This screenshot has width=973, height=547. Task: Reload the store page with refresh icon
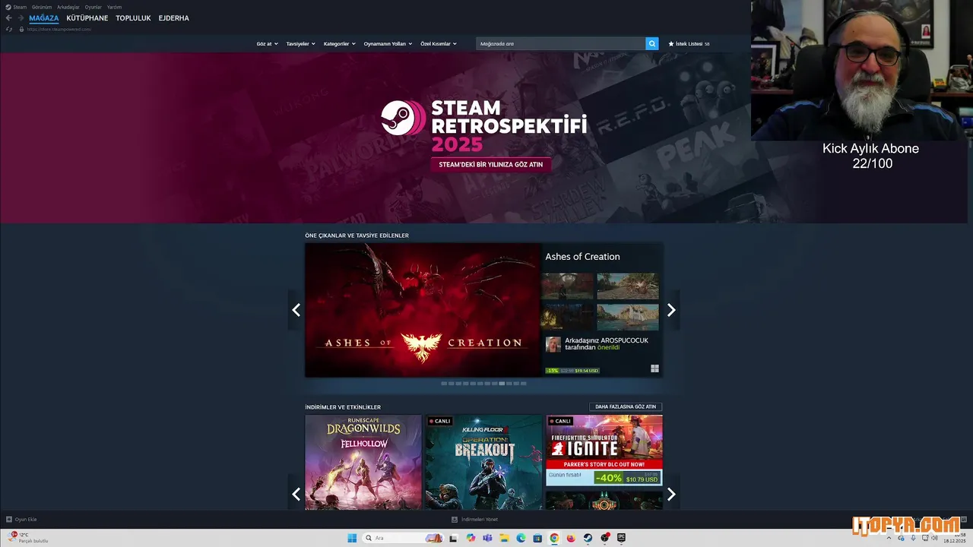(9, 29)
